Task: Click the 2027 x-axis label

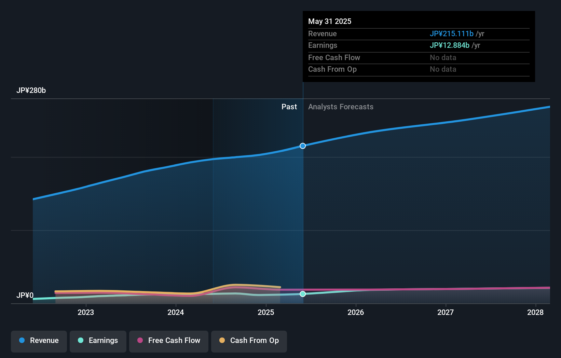Action: (x=446, y=312)
